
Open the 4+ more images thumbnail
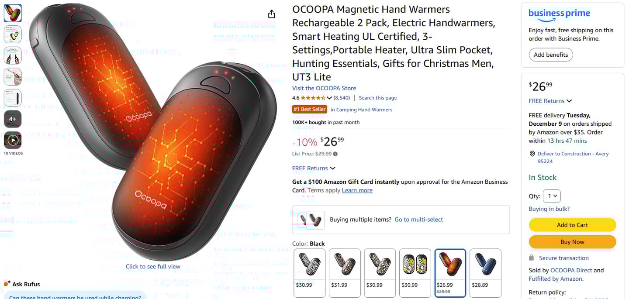click(13, 119)
